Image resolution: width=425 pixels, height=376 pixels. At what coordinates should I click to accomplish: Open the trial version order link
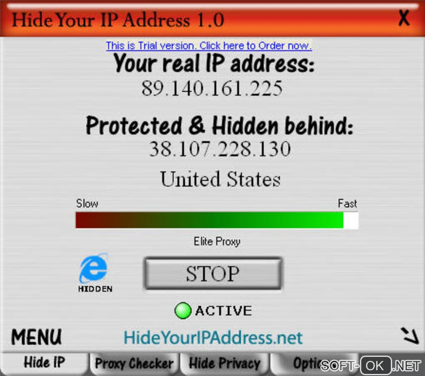(209, 46)
